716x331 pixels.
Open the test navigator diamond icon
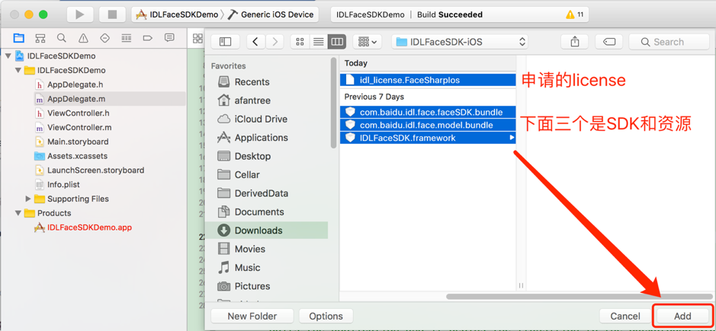(104, 38)
